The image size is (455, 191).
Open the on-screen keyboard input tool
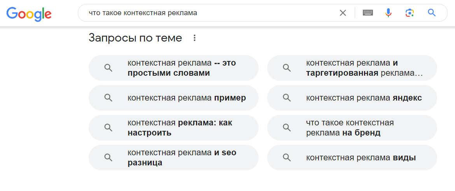[367, 13]
